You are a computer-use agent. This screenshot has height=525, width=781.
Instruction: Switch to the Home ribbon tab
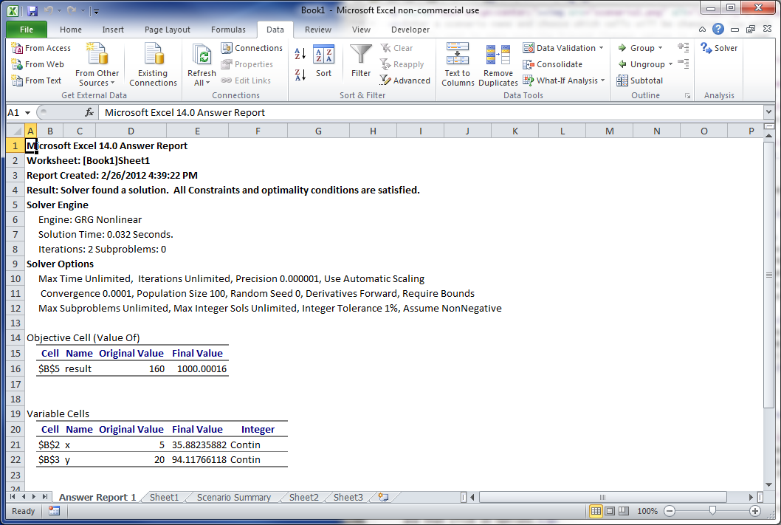coord(71,30)
